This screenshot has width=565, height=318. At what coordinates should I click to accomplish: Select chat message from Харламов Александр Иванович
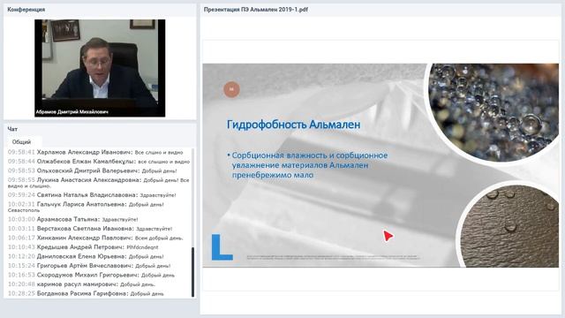click(95, 152)
